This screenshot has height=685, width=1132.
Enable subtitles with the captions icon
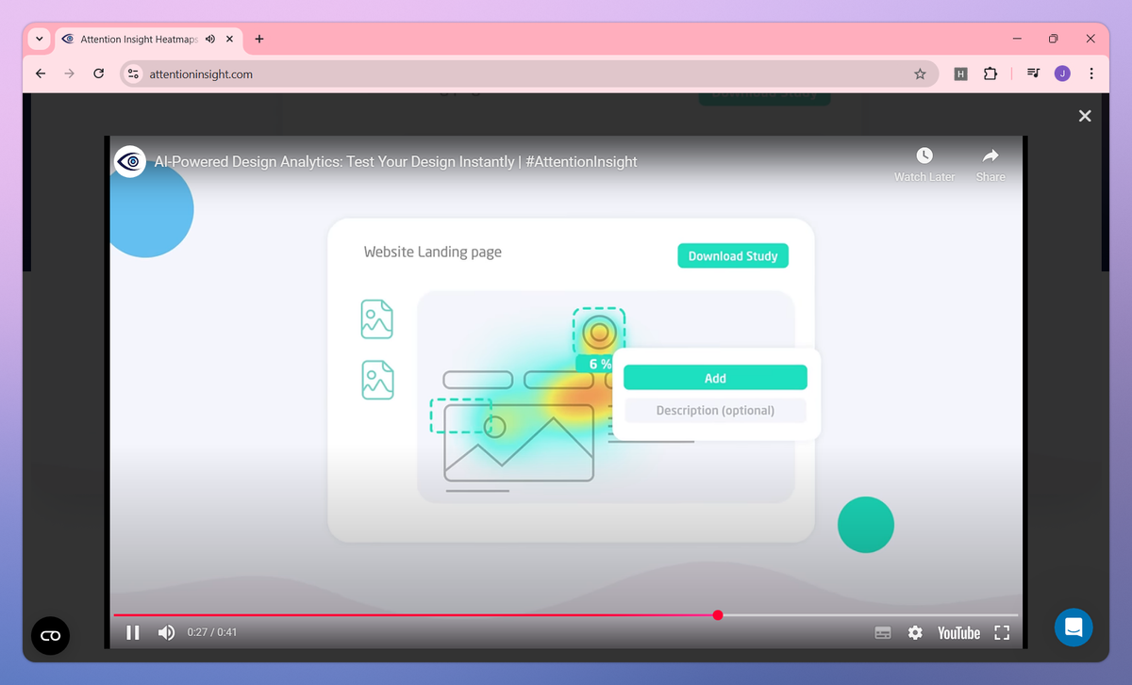coord(883,632)
